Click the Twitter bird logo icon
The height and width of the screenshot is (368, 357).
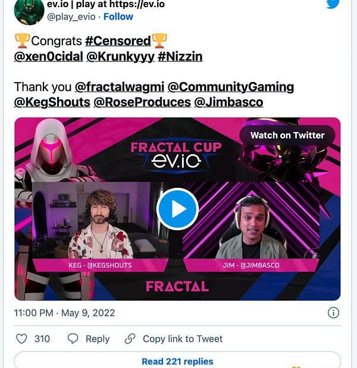[333, 4]
